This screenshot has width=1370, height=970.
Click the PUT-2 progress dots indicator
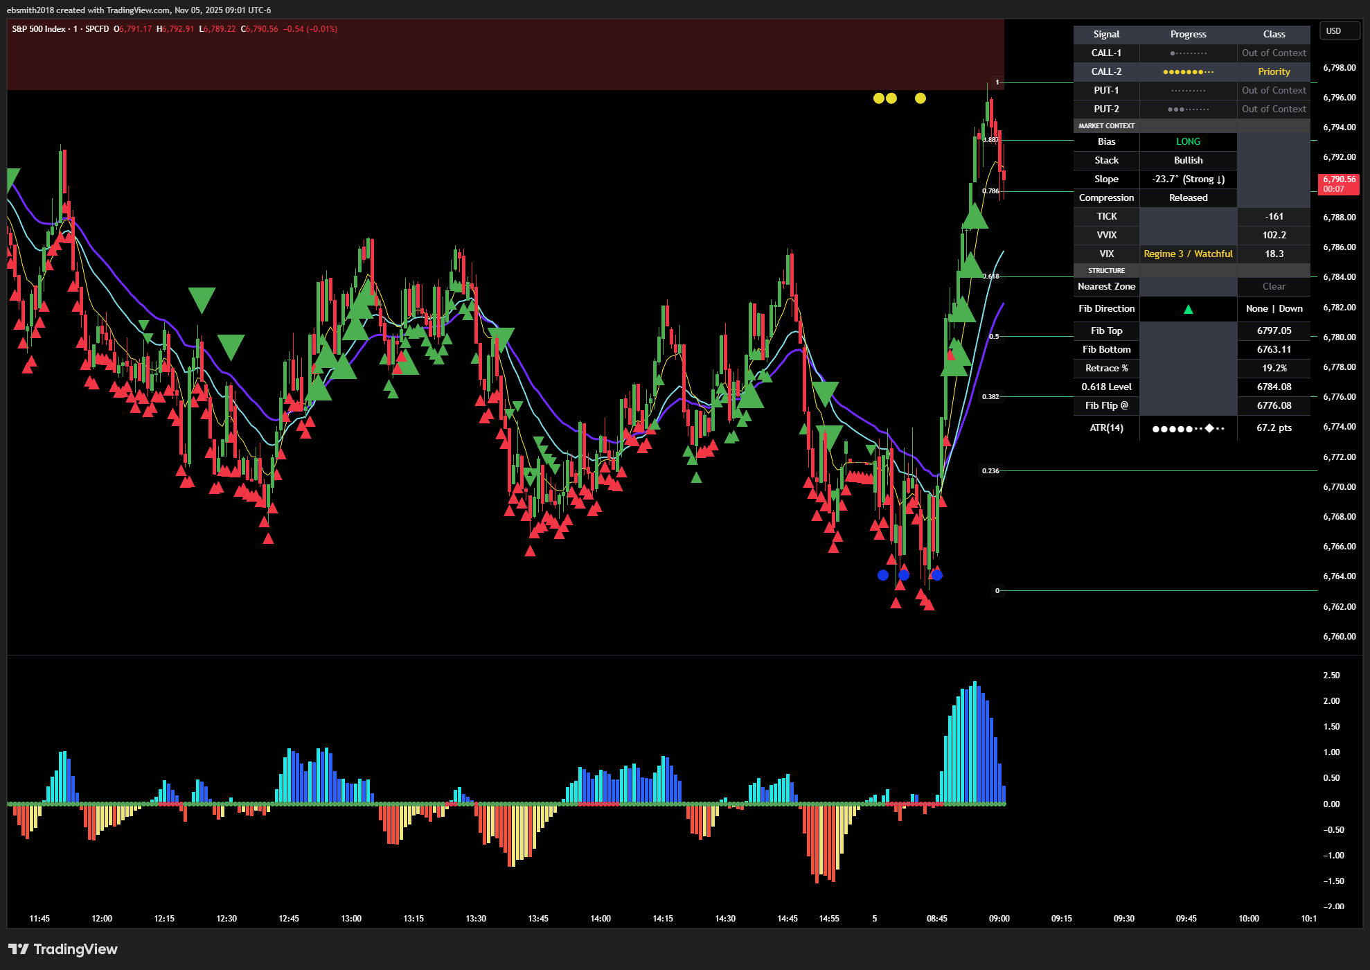1188,109
